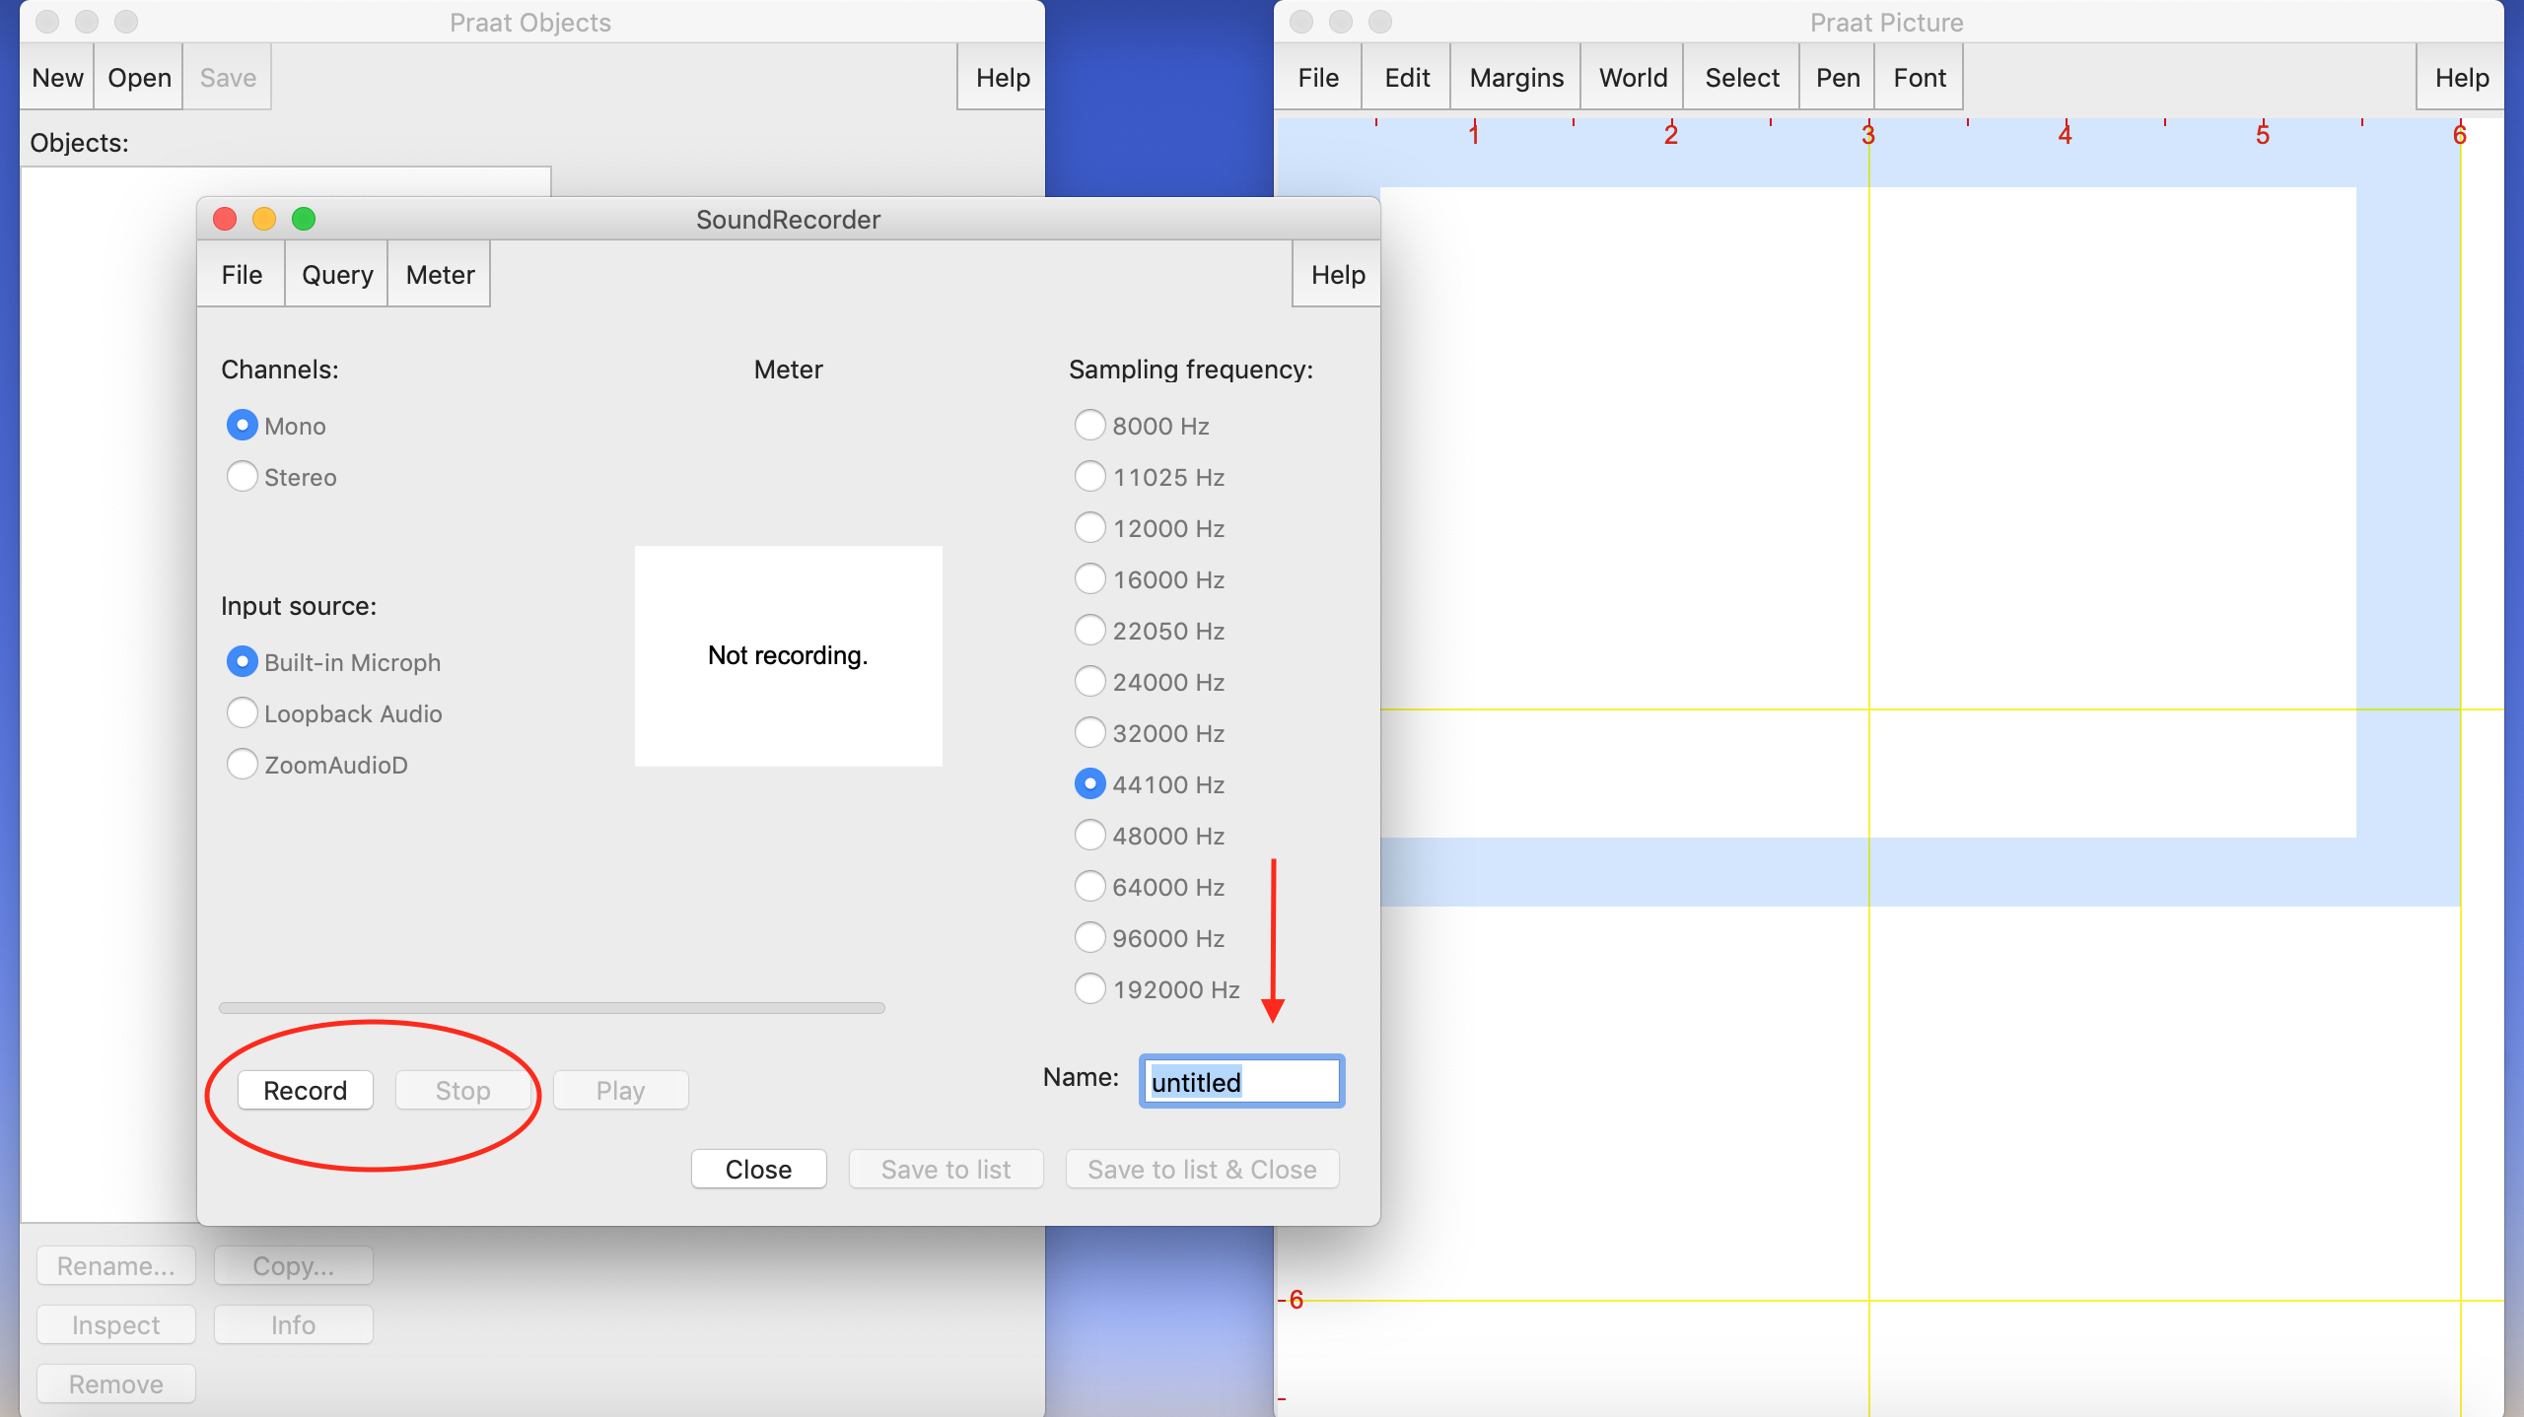This screenshot has width=2524, height=1417.
Task: Open Help in the SoundRecorder window
Action: tap(1338, 275)
